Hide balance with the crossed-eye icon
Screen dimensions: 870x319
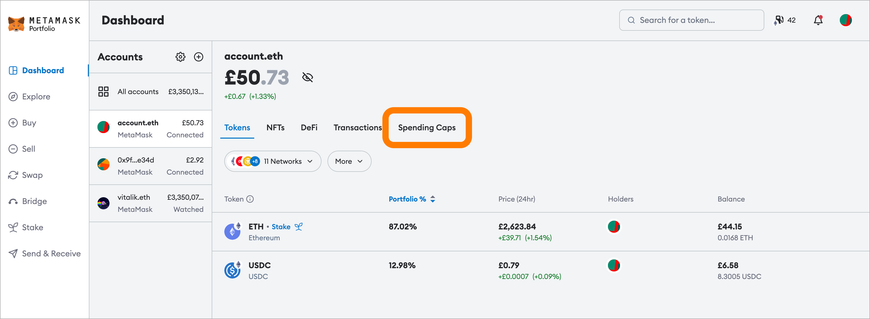[x=307, y=77]
